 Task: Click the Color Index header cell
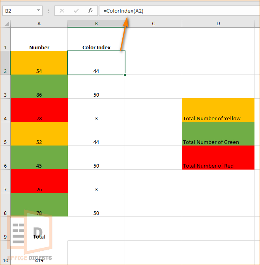point(96,39)
